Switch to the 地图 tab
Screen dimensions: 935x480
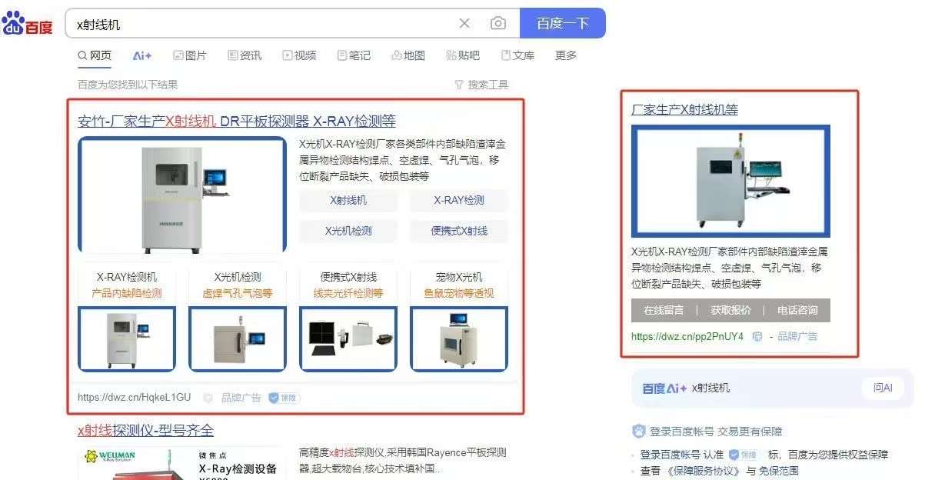[408, 55]
